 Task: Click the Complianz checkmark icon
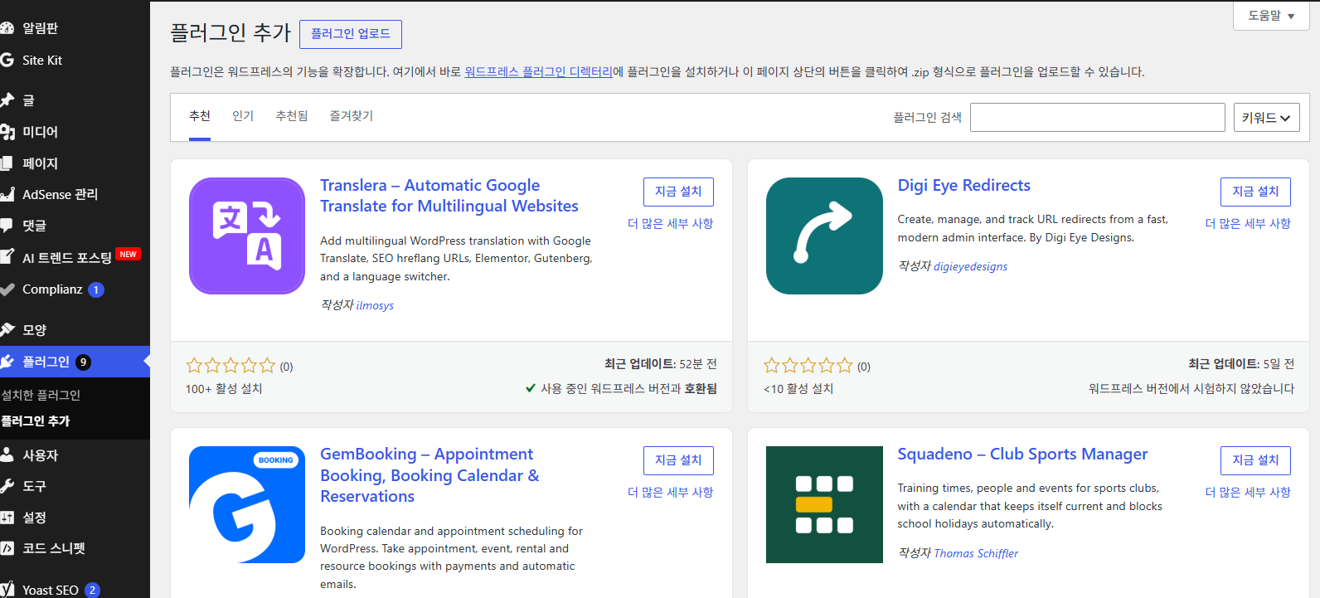click(x=7, y=289)
